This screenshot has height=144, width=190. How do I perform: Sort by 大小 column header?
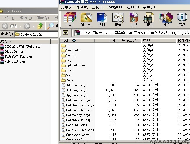pos(106,40)
